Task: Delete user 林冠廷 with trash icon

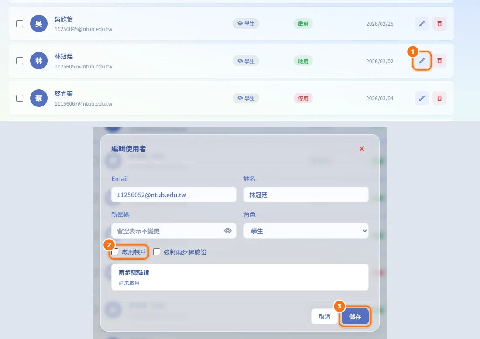Action: (439, 61)
